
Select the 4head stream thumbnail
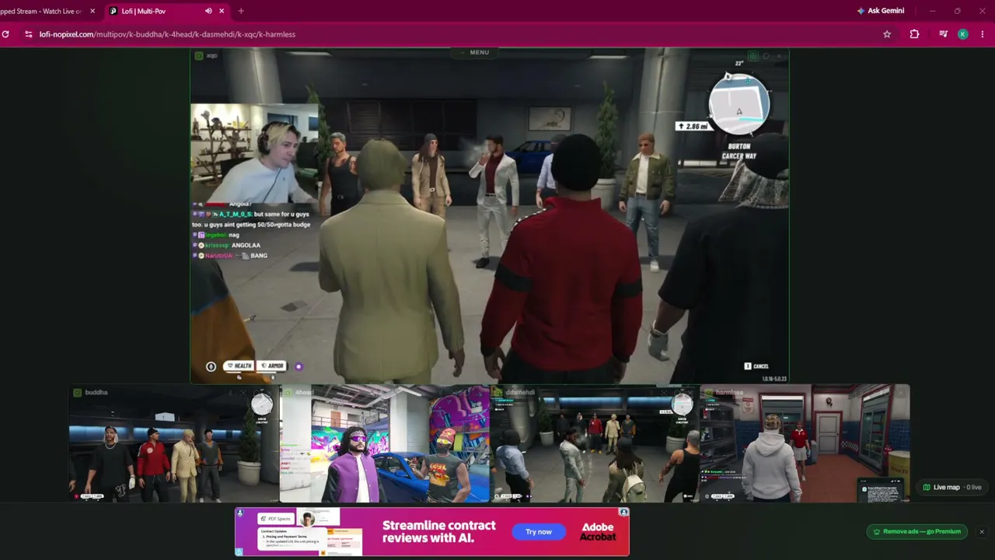385,443
